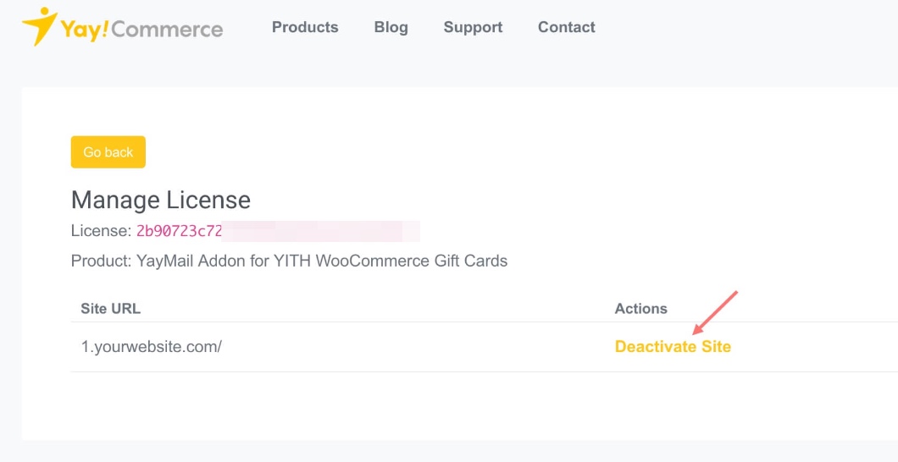Click the Site URL column header
This screenshot has height=462, width=898.
click(x=110, y=308)
